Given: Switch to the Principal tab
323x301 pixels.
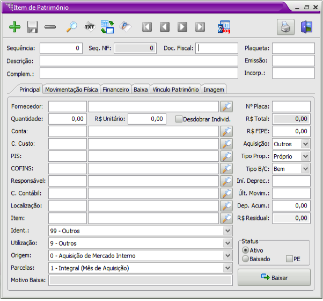Looking at the screenshot, I should pos(30,90).
